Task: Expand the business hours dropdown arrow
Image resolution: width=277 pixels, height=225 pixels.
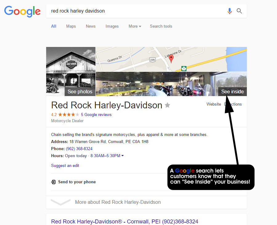Action: pos(122,156)
